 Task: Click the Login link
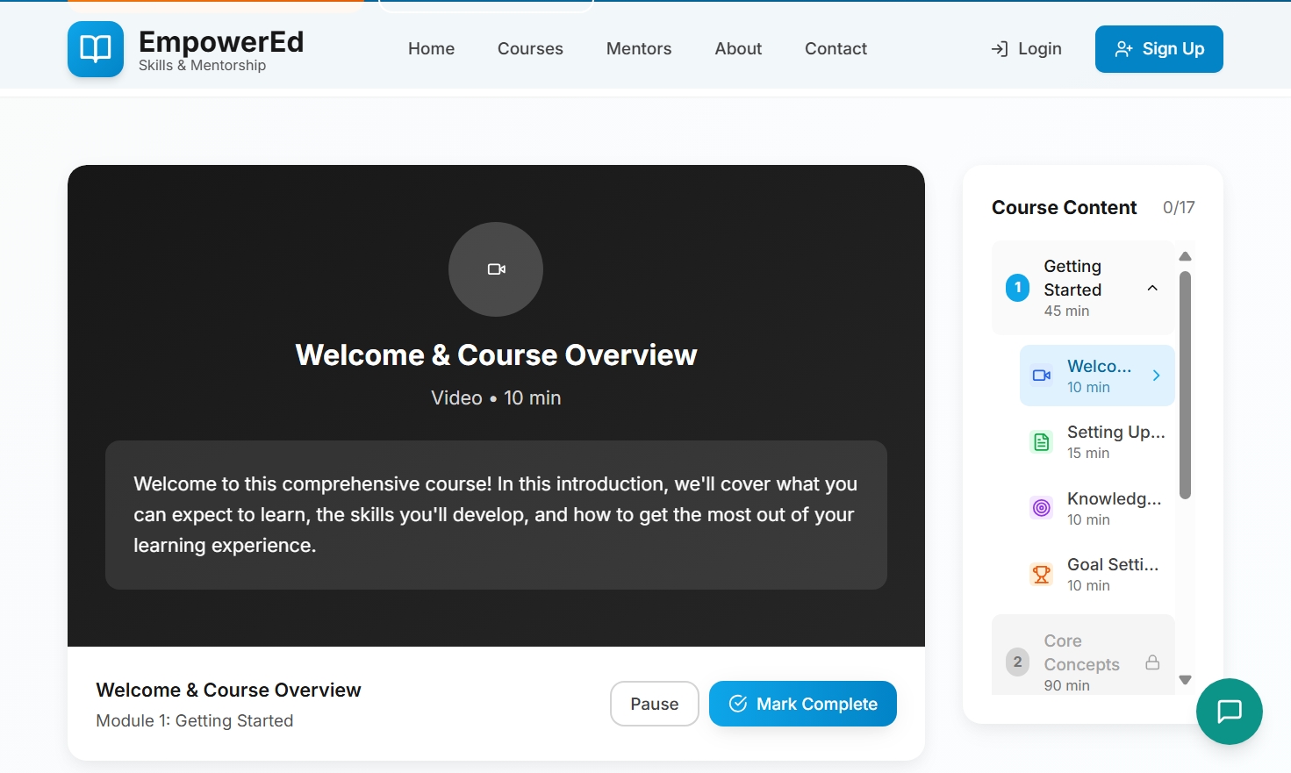(x=1026, y=49)
